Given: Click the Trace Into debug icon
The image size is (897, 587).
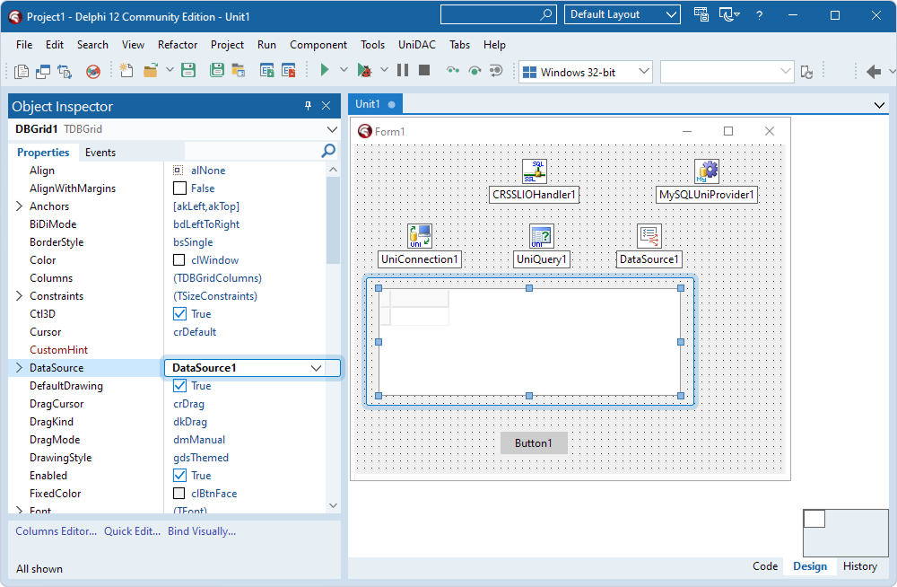Looking at the screenshot, I should click(x=453, y=70).
